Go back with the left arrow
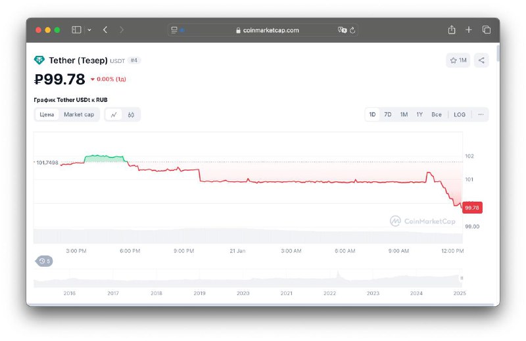 tap(105, 30)
